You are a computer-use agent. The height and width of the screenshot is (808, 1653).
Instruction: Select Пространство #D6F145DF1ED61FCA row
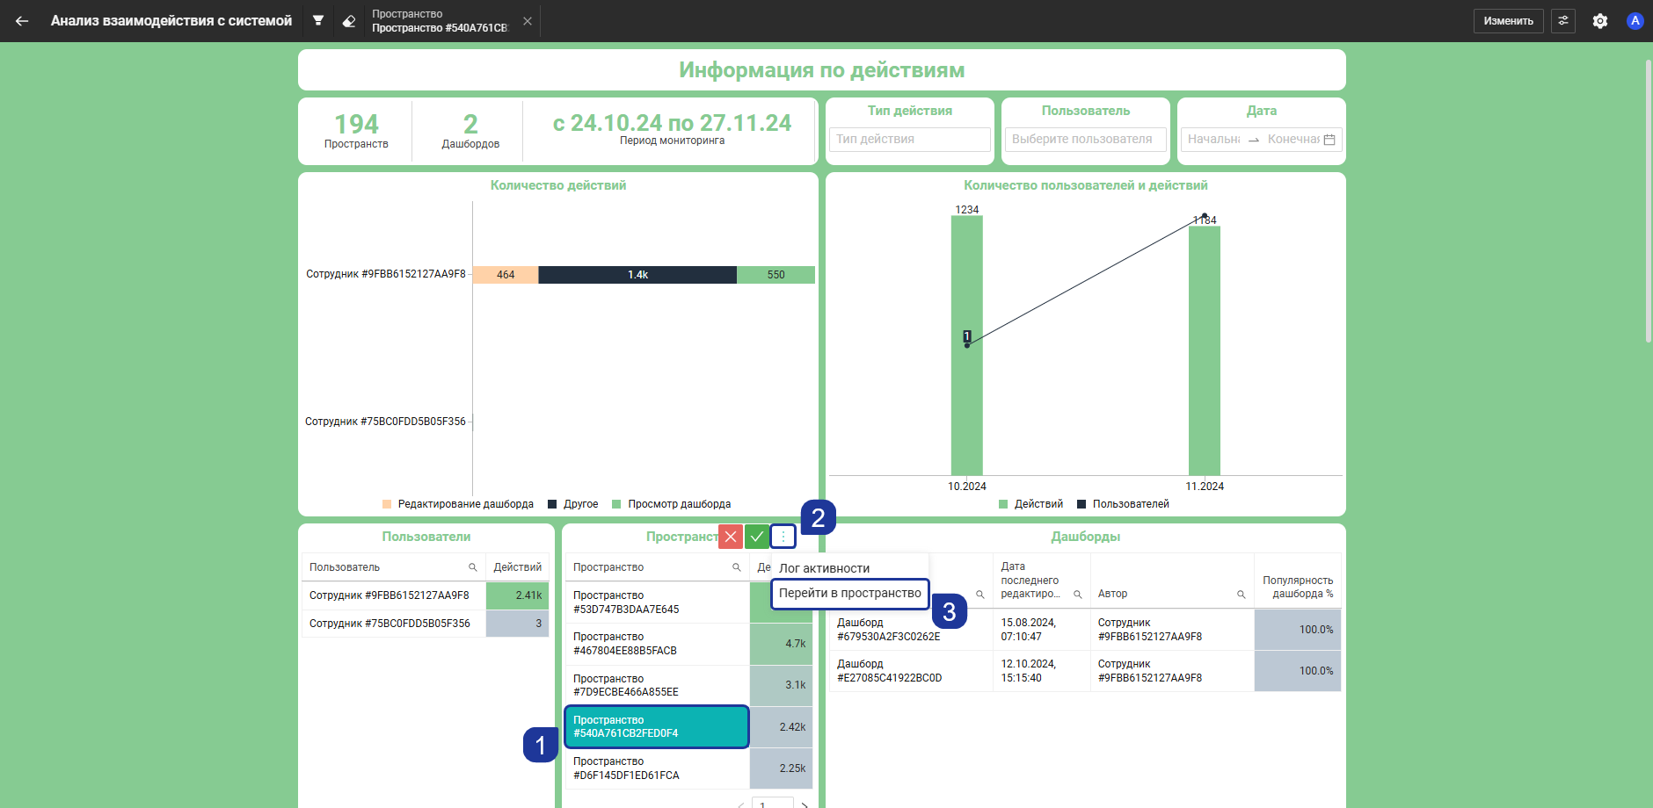[x=658, y=768]
